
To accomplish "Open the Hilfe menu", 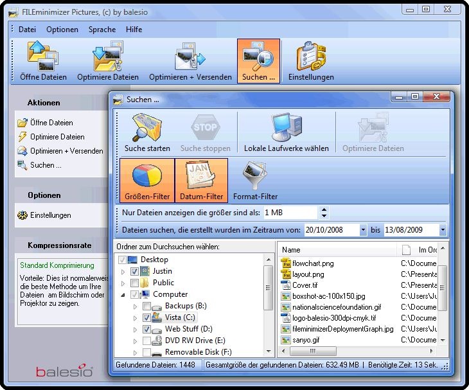I will click(x=134, y=30).
